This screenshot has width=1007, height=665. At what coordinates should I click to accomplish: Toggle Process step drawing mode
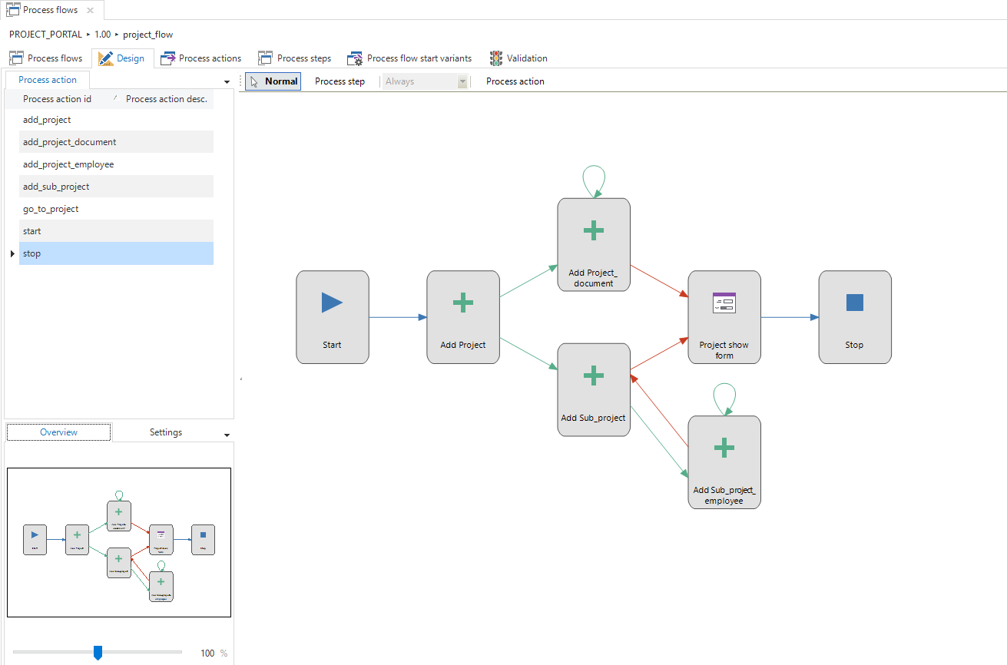[x=340, y=81]
